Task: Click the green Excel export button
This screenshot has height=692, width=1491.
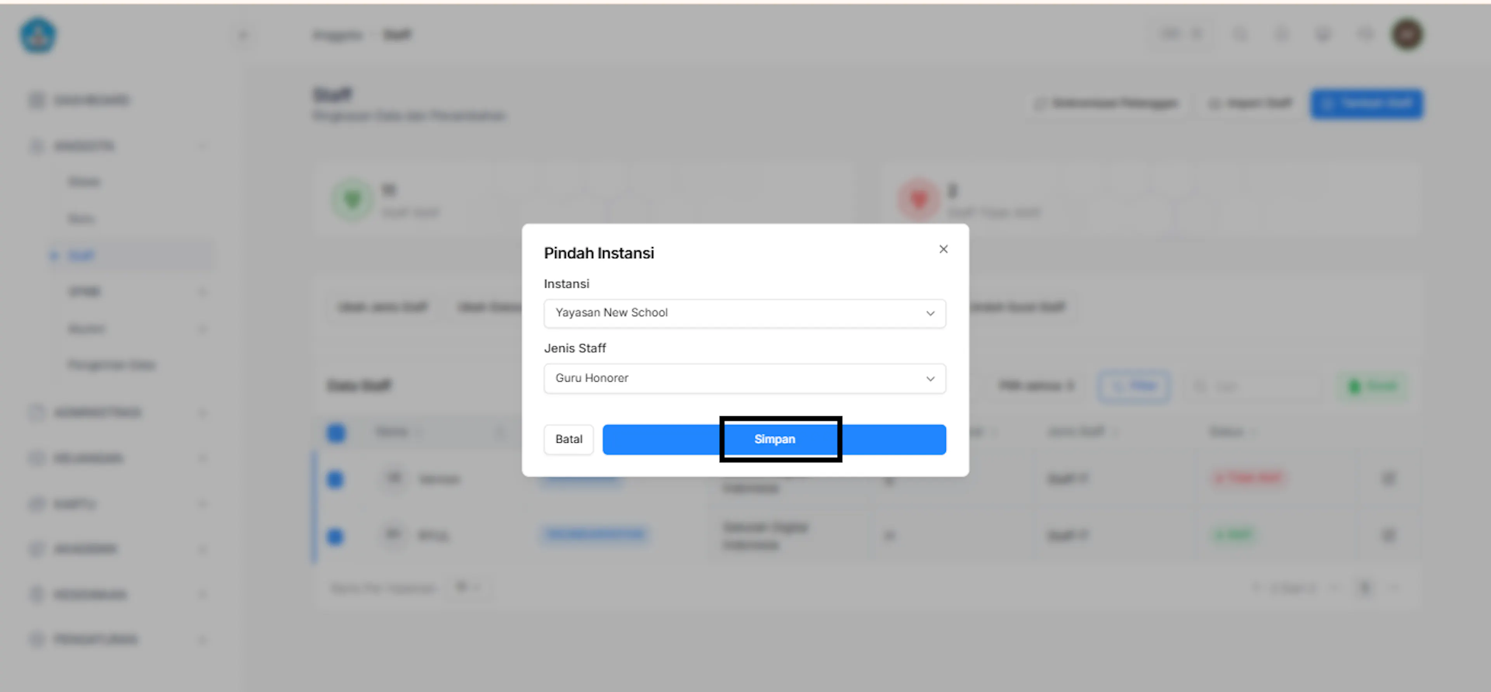Action: click(1373, 386)
